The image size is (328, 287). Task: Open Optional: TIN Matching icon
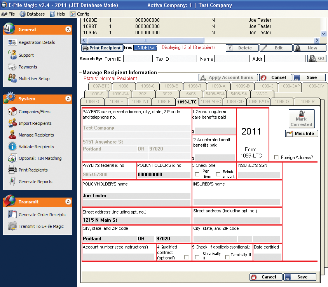[x=12, y=158]
